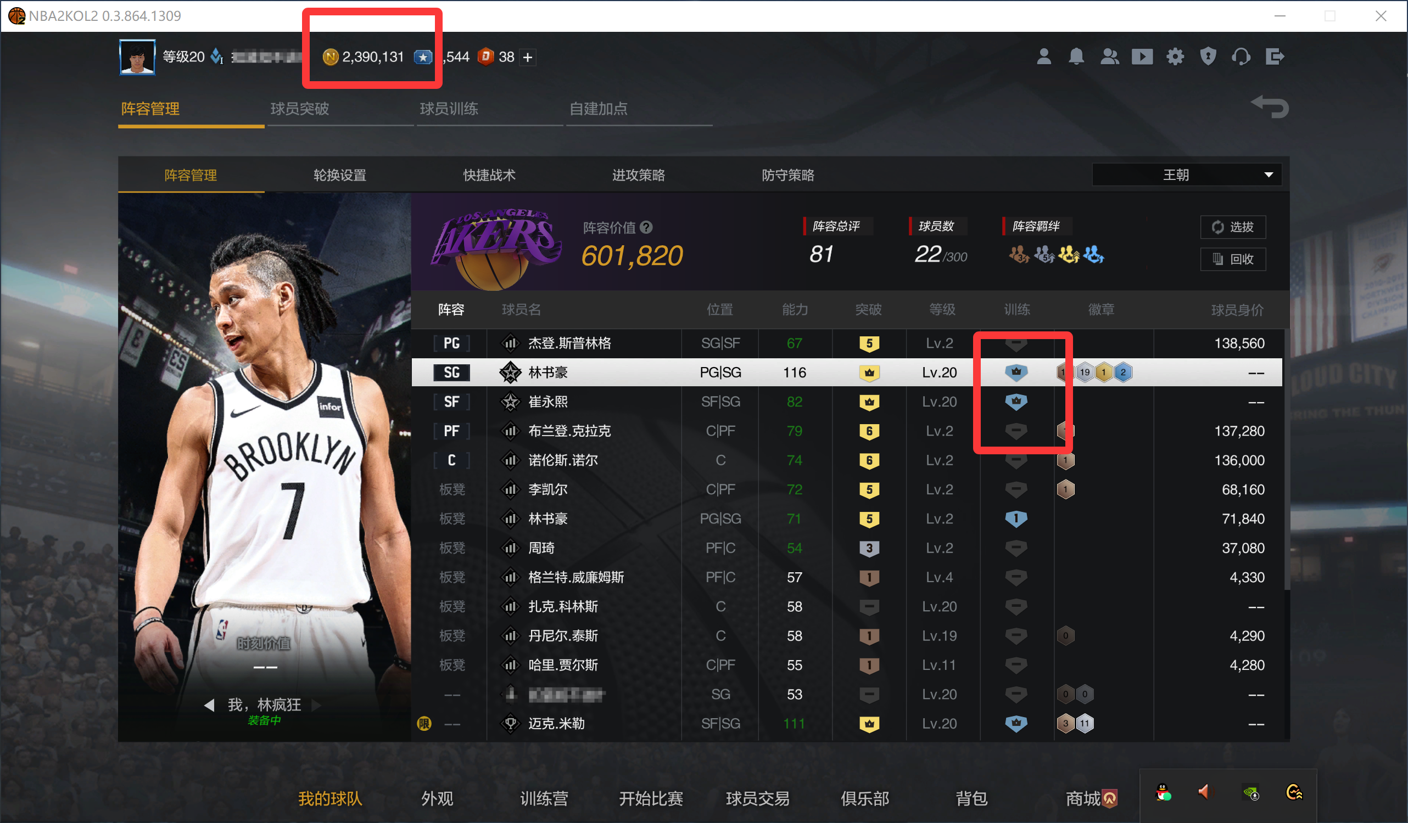Open 球员交易 in bottom navigation
The width and height of the screenshot is (1408, 823).
pos(757,798)
